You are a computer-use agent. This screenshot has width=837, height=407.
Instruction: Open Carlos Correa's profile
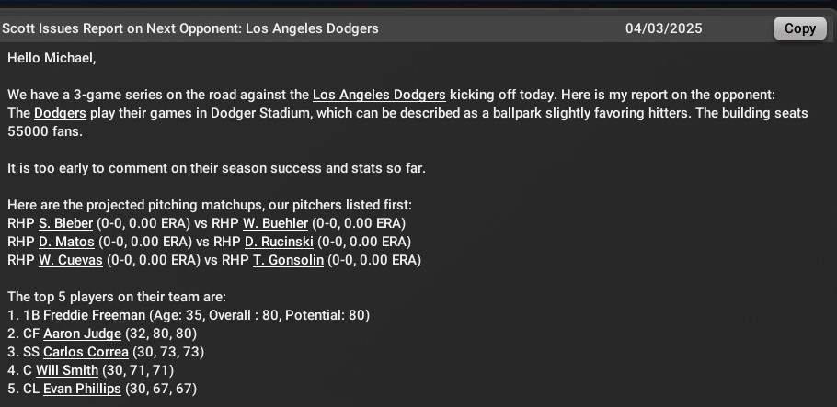coord(86,352)
